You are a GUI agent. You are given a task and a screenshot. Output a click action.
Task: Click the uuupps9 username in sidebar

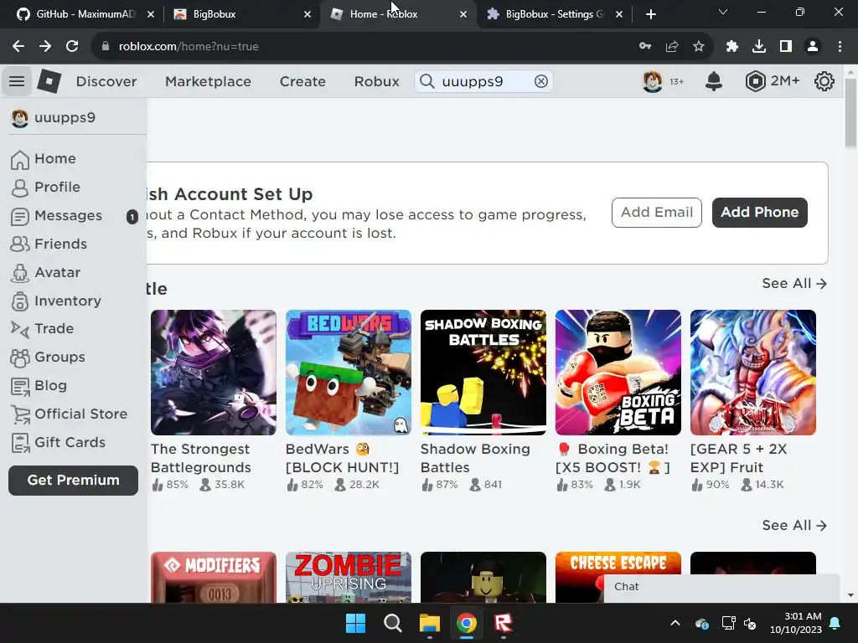pyautogui.click(x=65, y=117)
